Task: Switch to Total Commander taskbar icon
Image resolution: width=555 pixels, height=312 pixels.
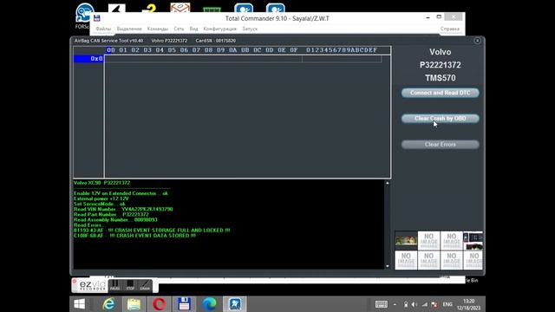Action: point(184,304)
